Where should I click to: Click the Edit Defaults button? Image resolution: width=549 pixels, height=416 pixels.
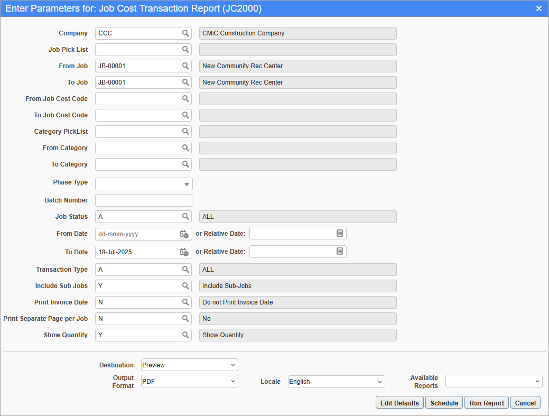click(x=399, y=403)
